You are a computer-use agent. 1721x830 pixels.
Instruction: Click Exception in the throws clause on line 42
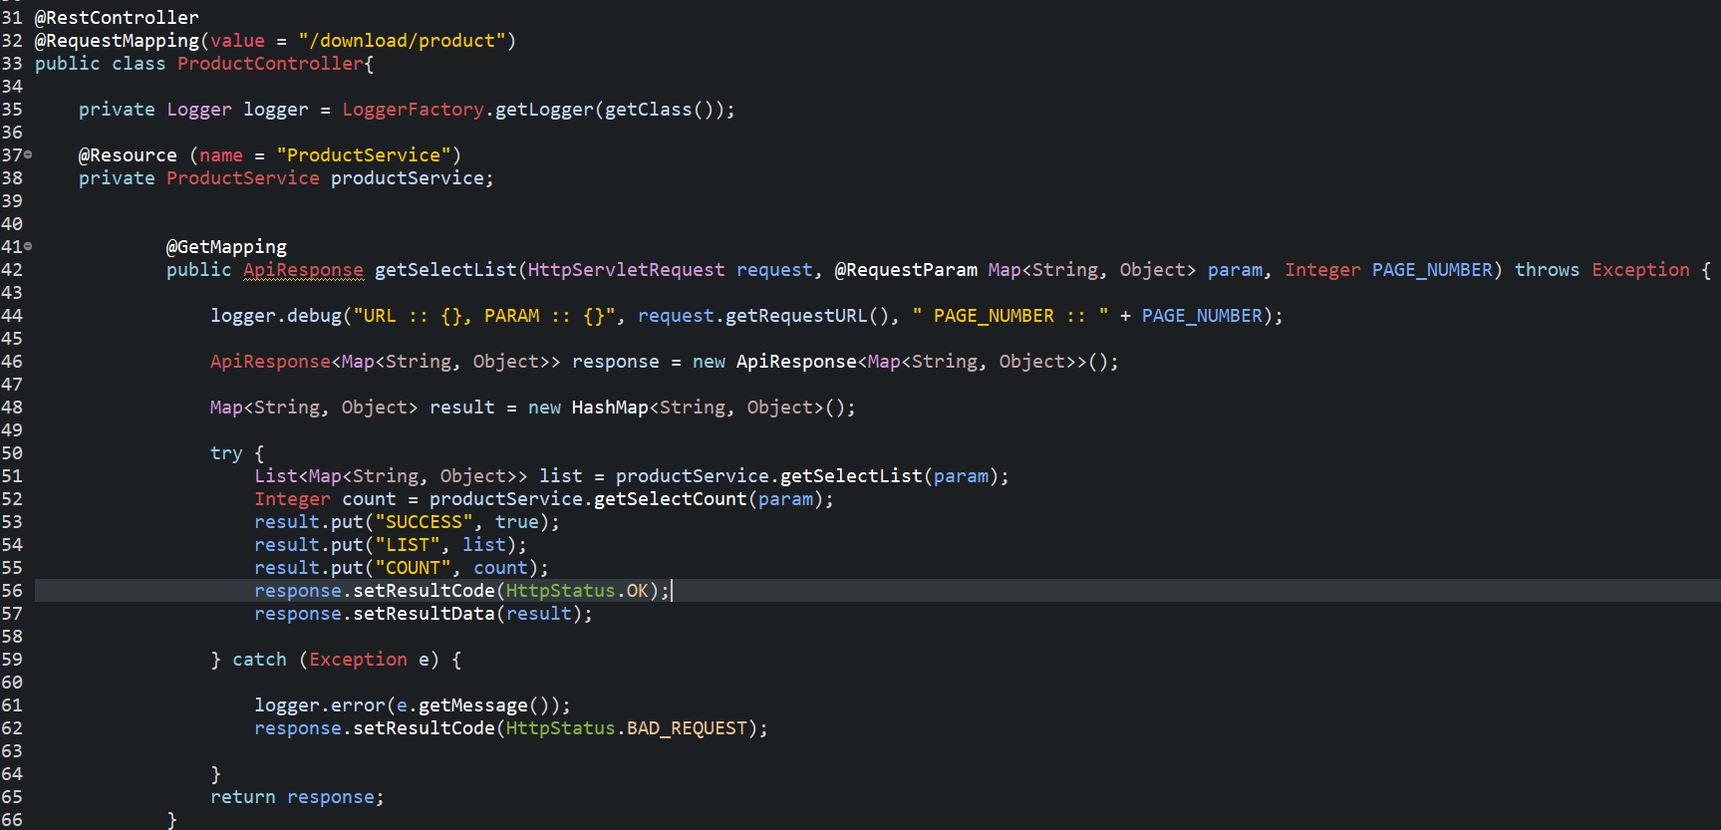(1640, 270)
